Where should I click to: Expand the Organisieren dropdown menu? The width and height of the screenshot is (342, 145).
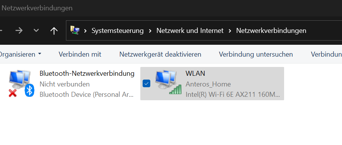tap(20, 54)
